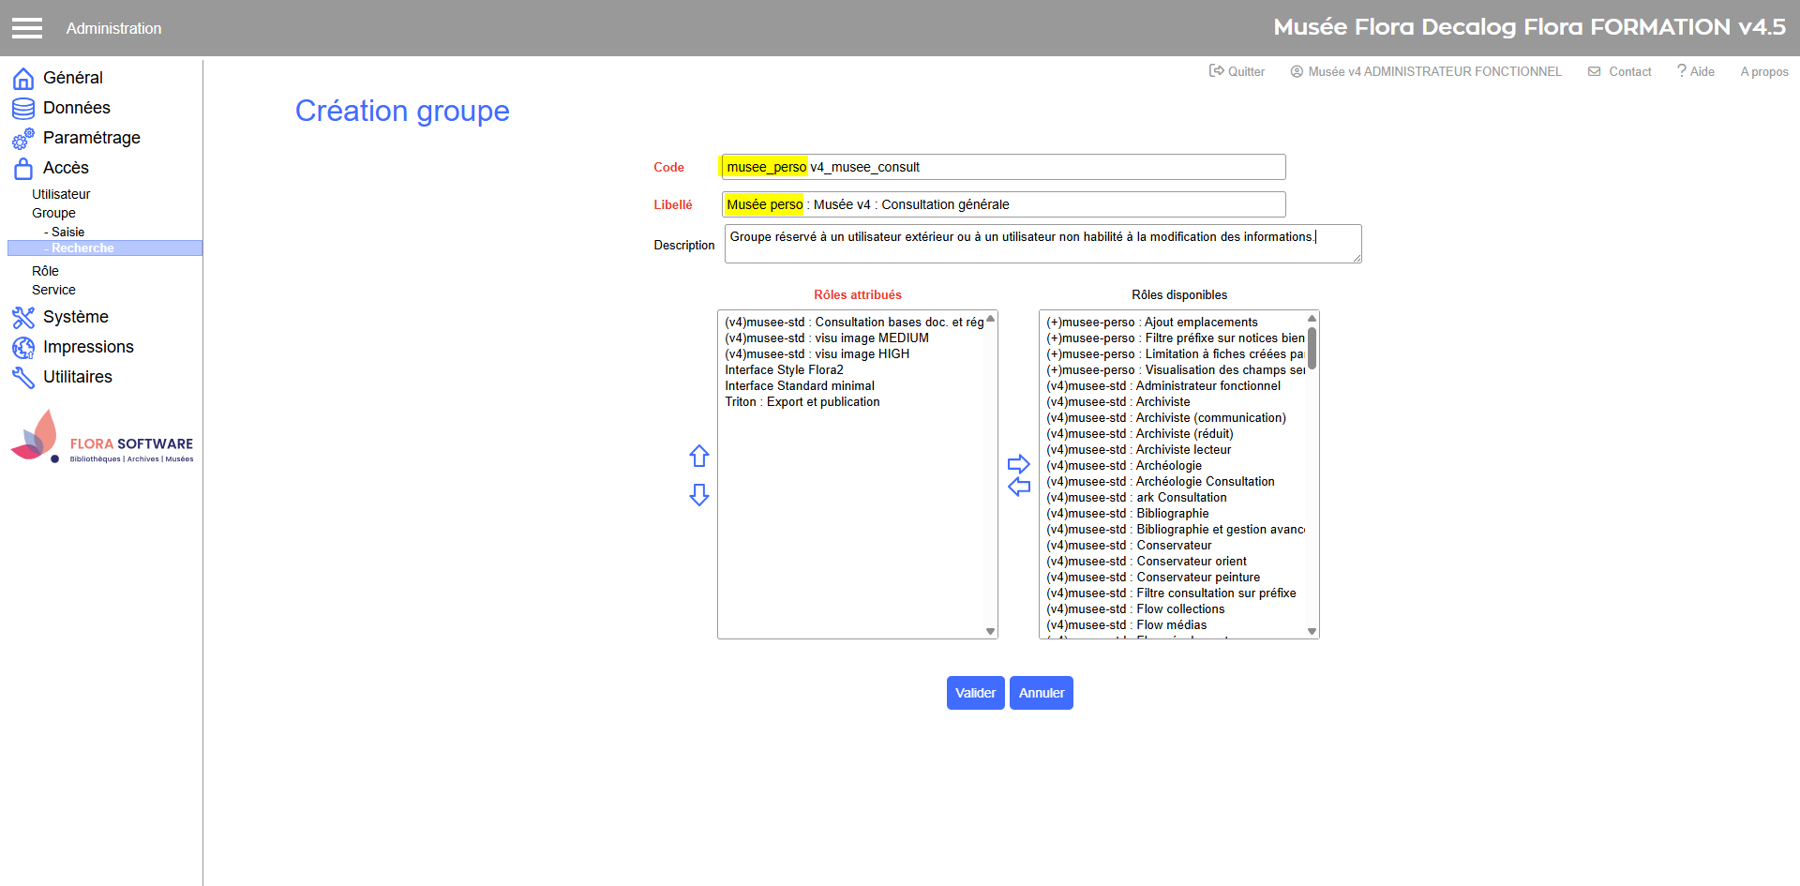Click the Utilitaires wrench icon
The width and height of the screenshot is (1800, 886).
tap(23, 378)
